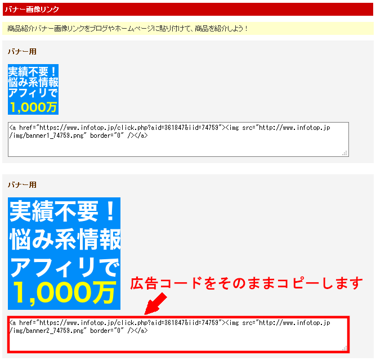
Task: Click resize grip of banner2 code textarea
Action: coord(344,349)
